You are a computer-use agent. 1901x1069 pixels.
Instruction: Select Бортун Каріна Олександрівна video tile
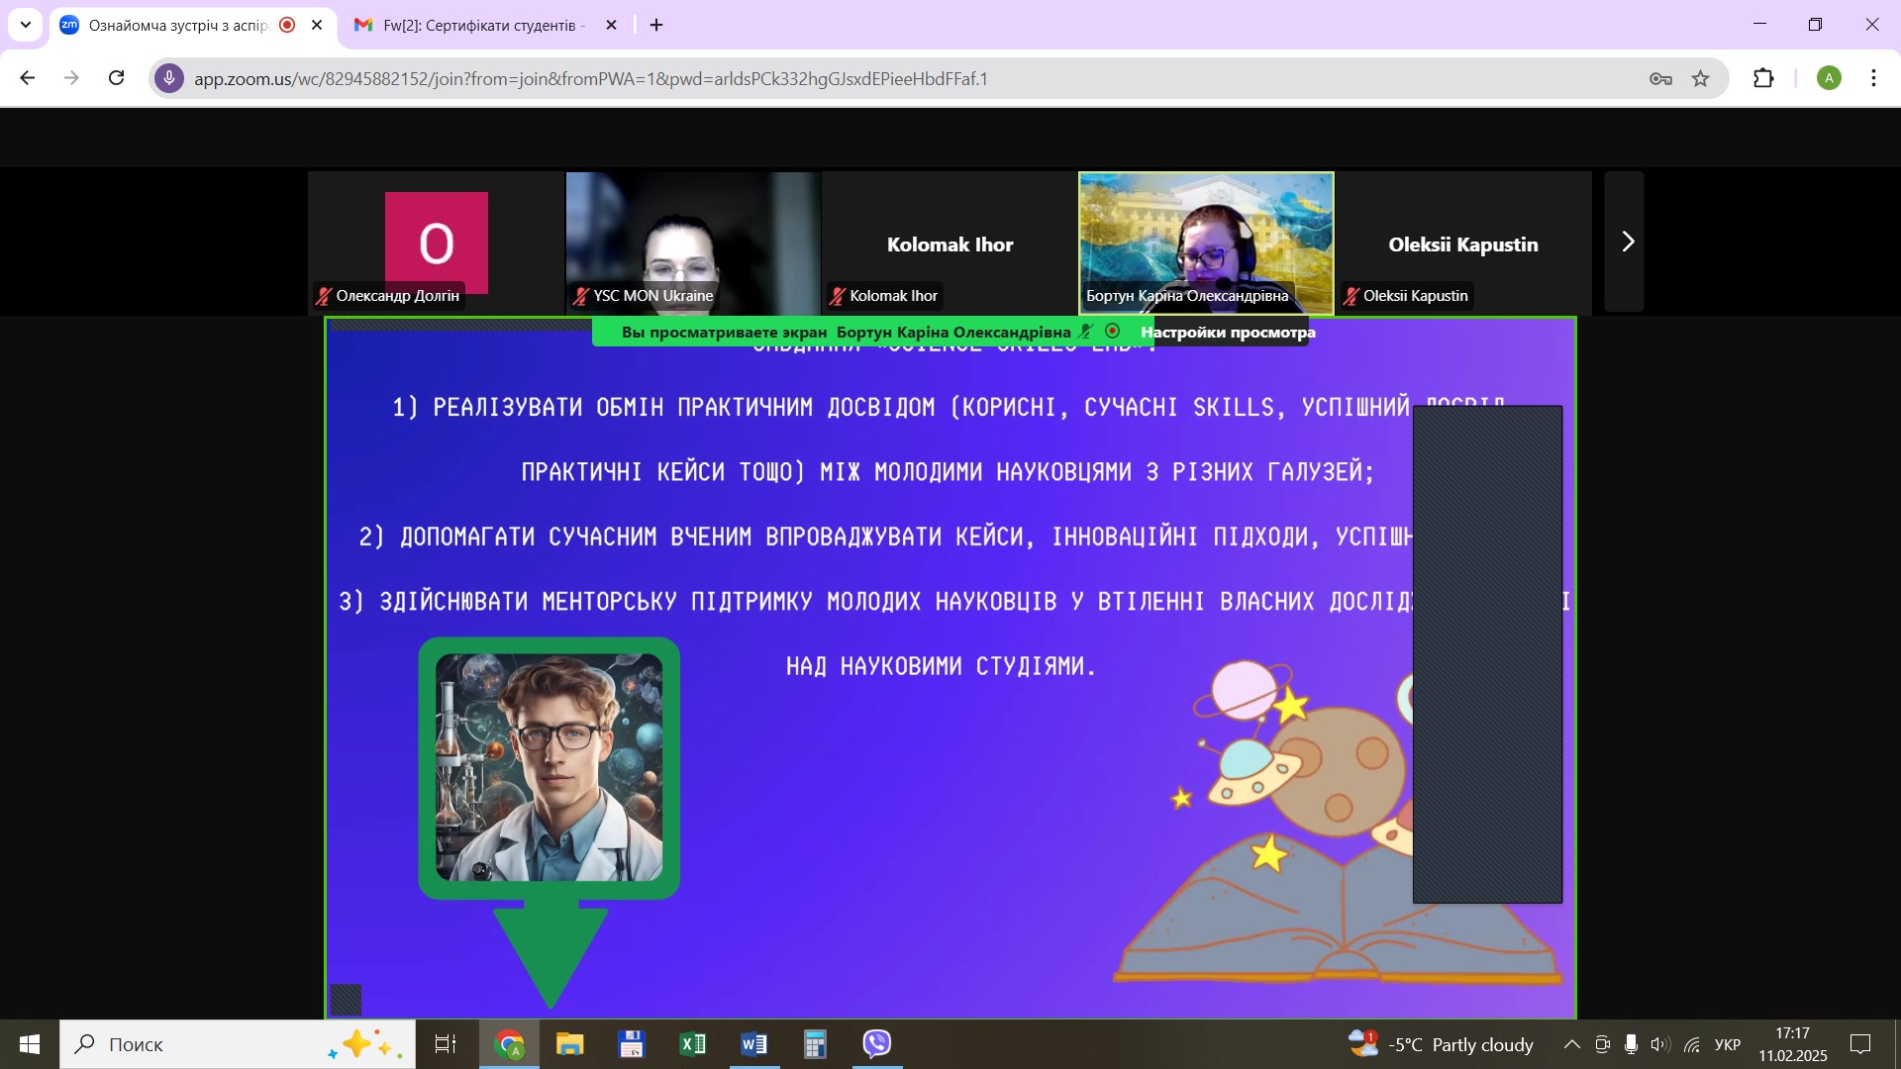click(1206, 243)
